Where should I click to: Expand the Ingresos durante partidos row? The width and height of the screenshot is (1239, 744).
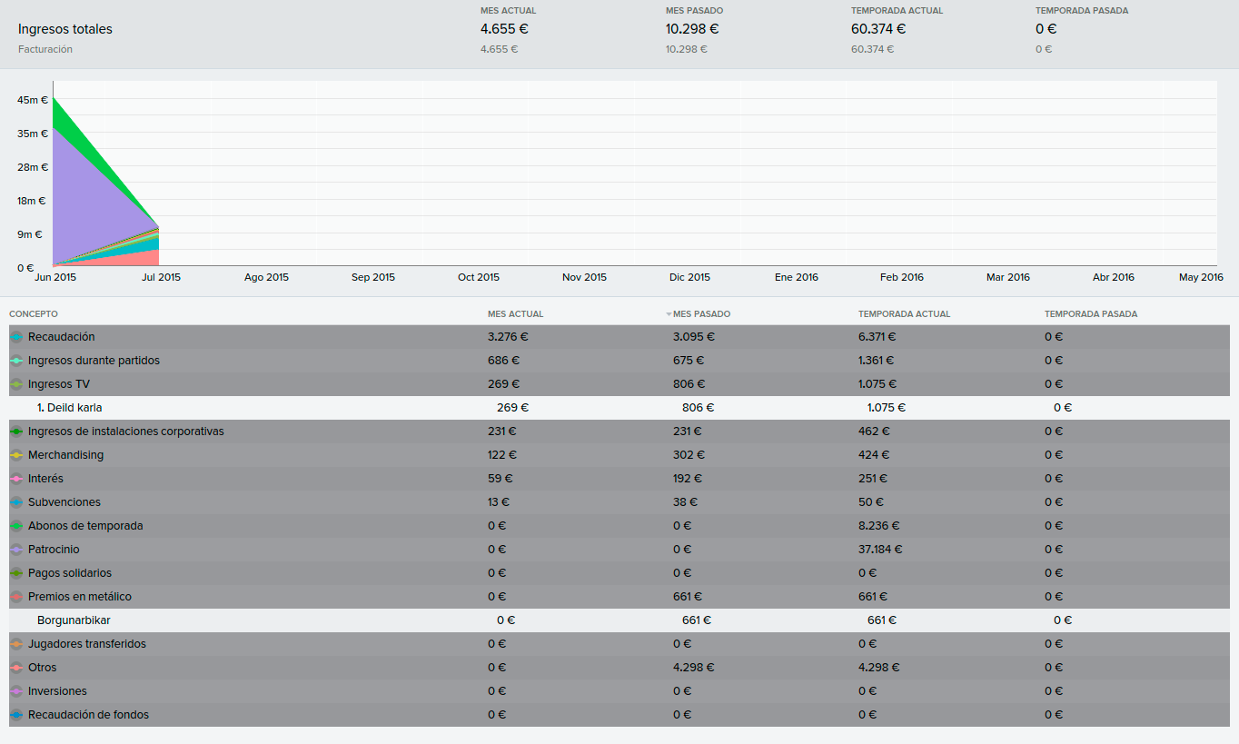[x=619, y=361]
